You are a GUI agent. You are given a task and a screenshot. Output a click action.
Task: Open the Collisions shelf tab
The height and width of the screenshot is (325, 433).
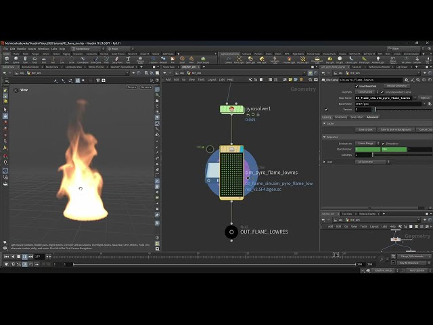(246, 54)
